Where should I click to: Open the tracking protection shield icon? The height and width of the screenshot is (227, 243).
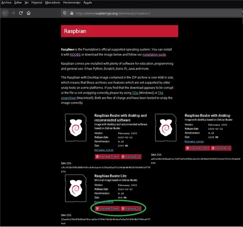[65, 13]
